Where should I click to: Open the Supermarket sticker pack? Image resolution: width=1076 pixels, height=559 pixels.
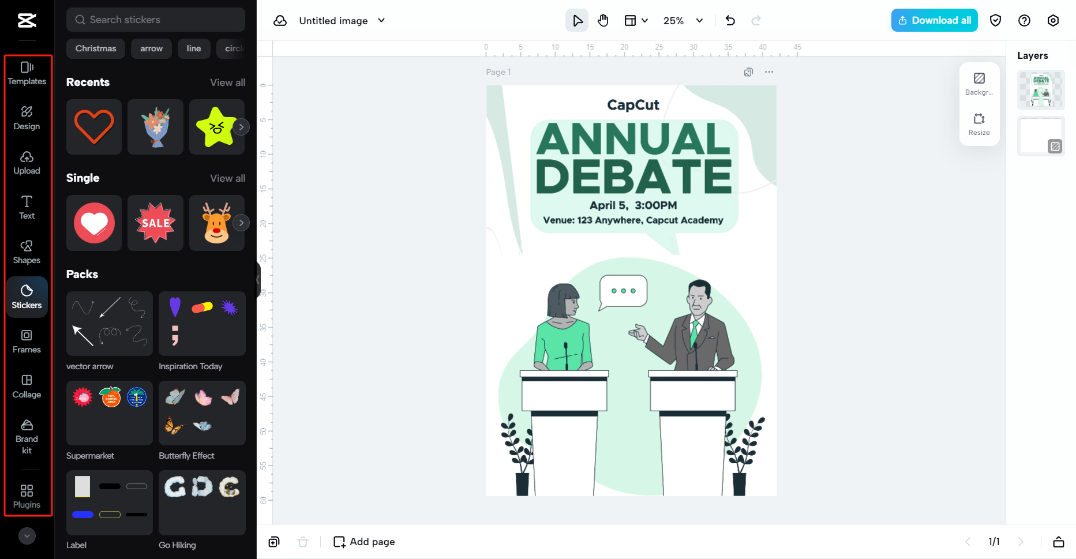click(x=110, y=413)
